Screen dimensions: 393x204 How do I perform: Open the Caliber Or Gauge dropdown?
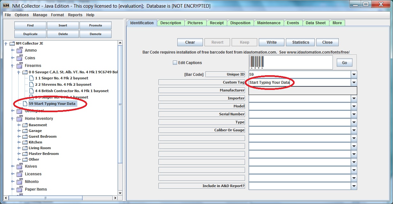(354, 130)
